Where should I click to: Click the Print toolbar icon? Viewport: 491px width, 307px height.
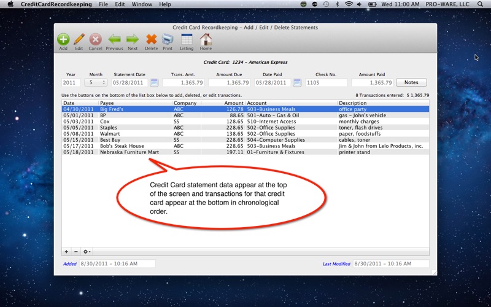[x=168, y=40]
